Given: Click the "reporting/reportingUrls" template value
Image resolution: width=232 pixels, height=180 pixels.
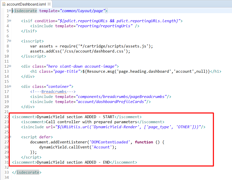Looking at the screenshot, I should coord(104,26).
